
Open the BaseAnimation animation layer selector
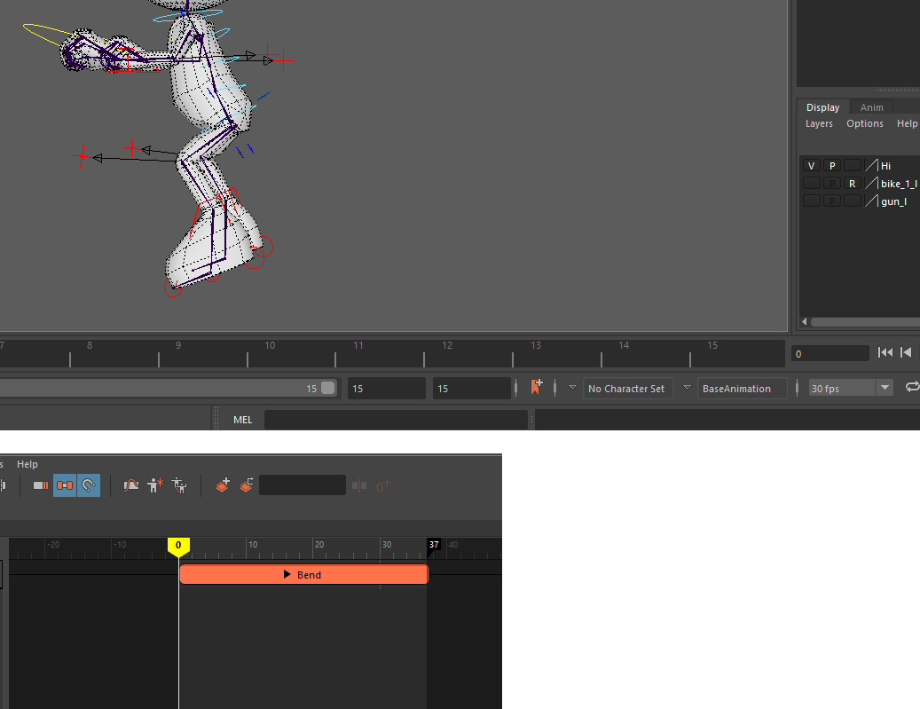(x=742, y=388)
